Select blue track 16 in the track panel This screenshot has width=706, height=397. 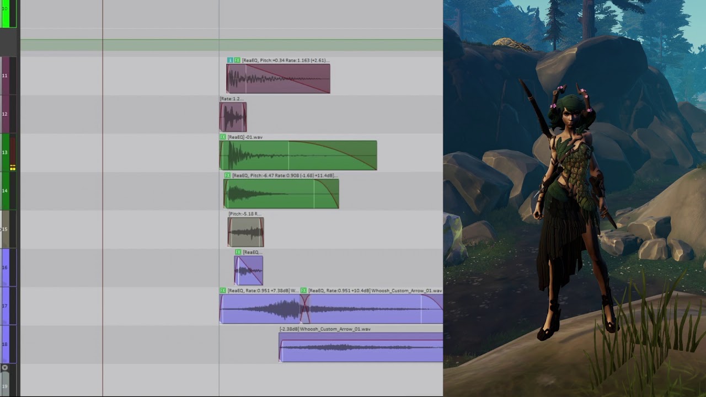5,267
